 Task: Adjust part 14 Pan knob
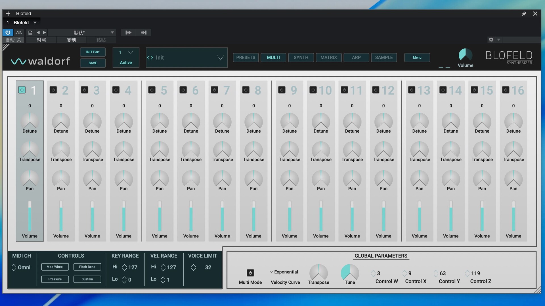451,178
